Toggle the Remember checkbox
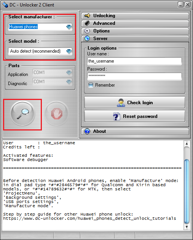This screenshot has height=240, width=193. [91, 85]
